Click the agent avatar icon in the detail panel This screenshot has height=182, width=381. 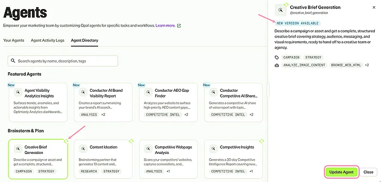pyautogui.click(x=281, y=10)
